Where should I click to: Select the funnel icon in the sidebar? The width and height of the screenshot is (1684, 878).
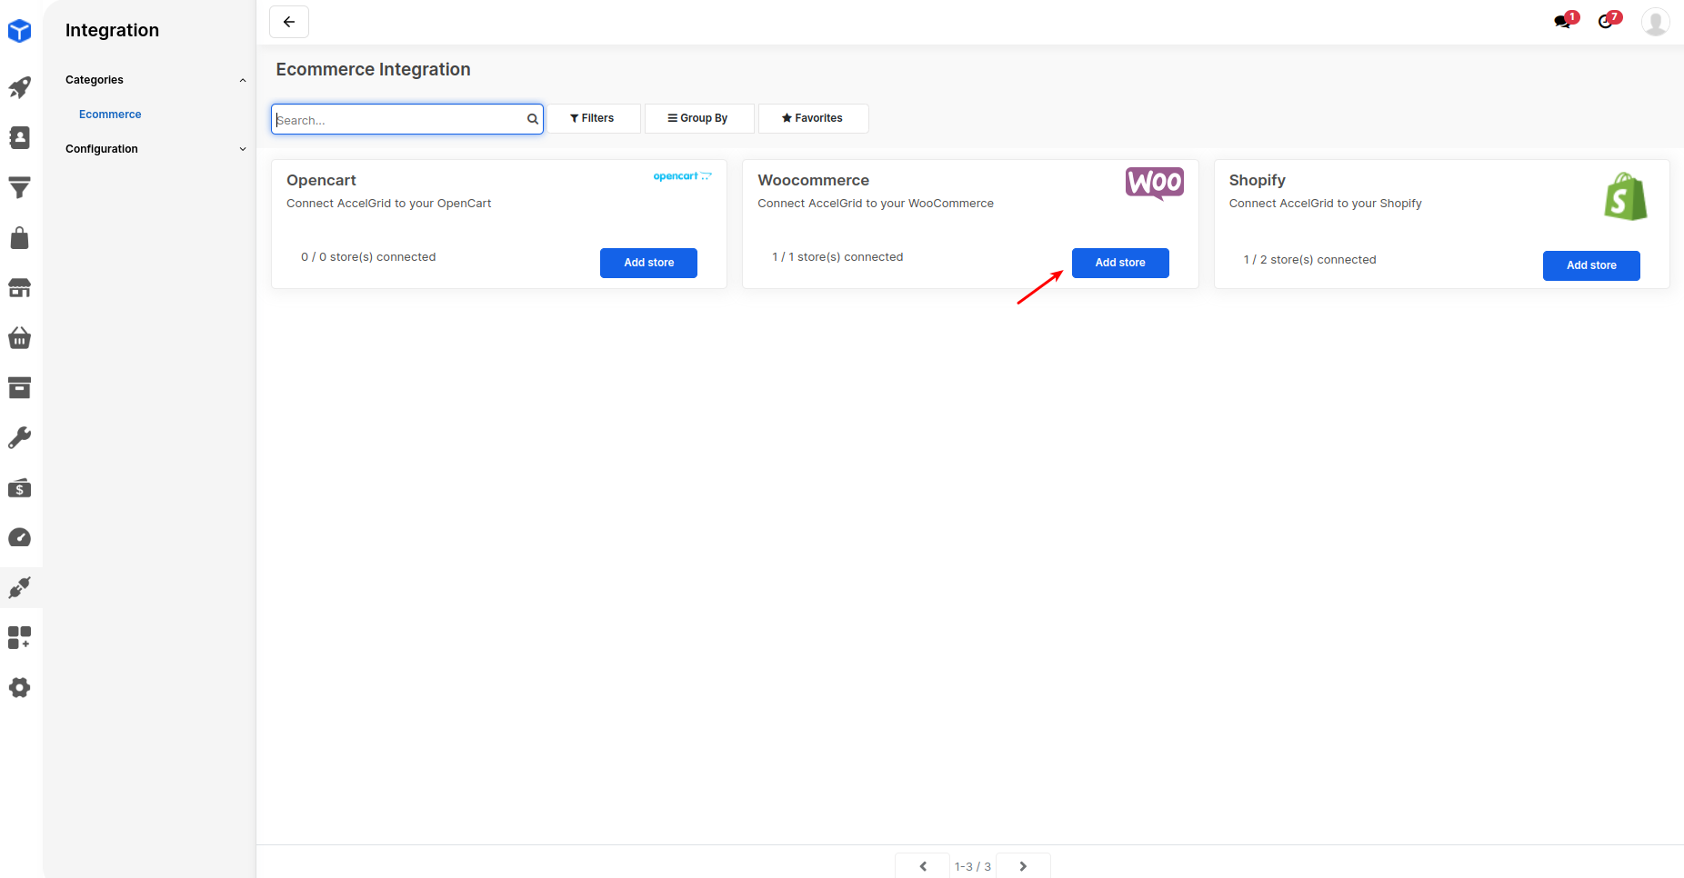(20, 187)
